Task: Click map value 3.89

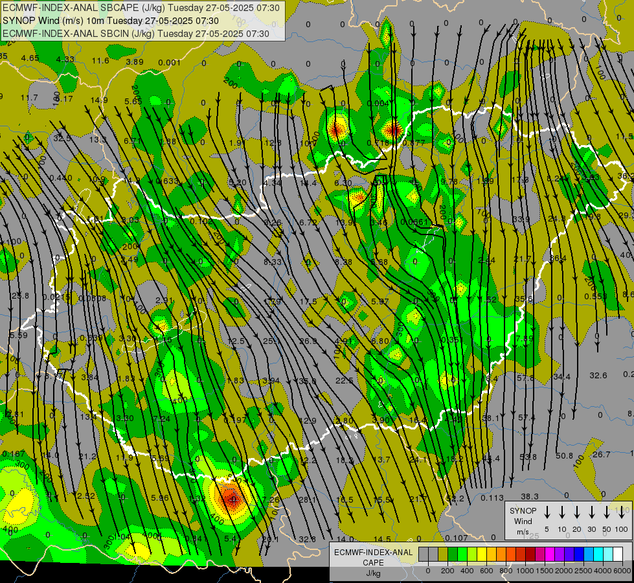Action: point(135,62)
